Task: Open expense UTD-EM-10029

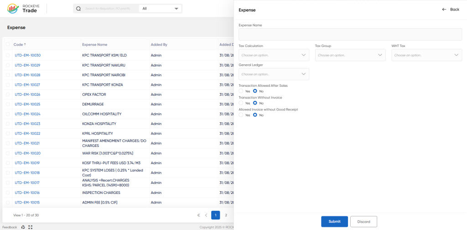Action: (27, 65)
